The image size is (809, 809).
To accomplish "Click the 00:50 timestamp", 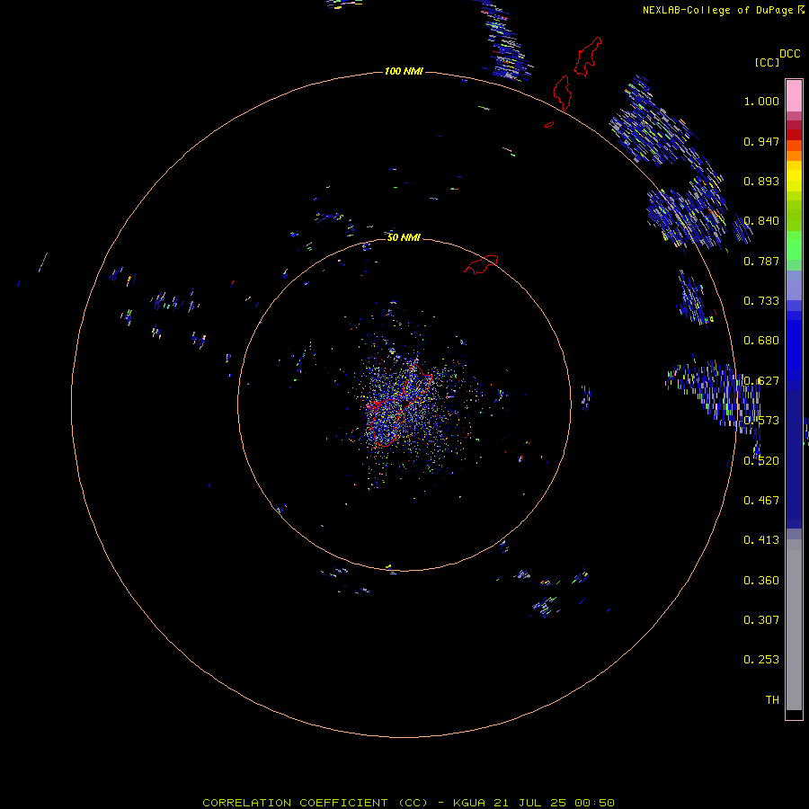I will [594, 803].
